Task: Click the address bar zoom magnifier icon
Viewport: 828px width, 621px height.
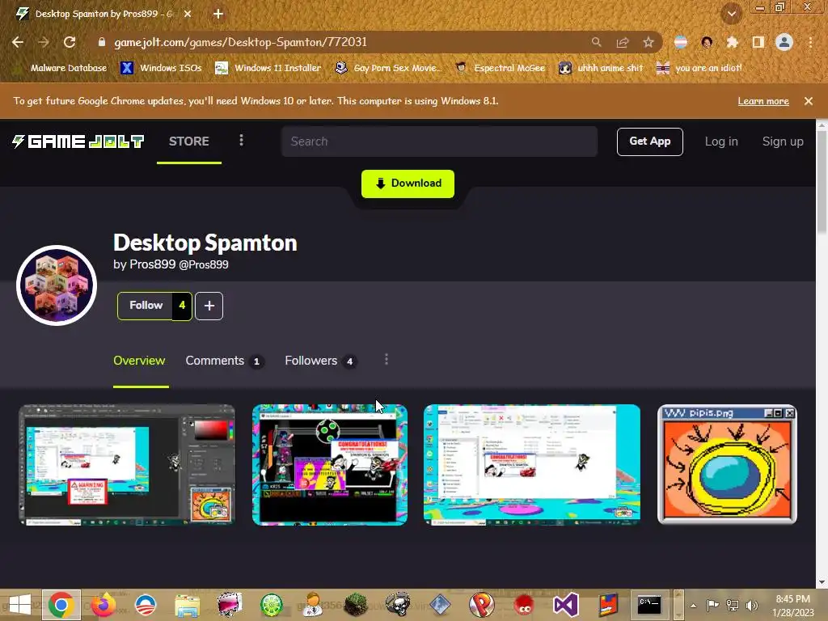Action: [x=596, y=42]
